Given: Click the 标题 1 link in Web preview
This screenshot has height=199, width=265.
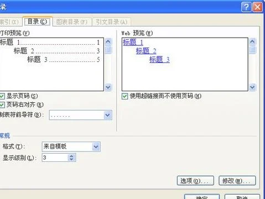Looking at the screenshot, I should tap(133, 42).
